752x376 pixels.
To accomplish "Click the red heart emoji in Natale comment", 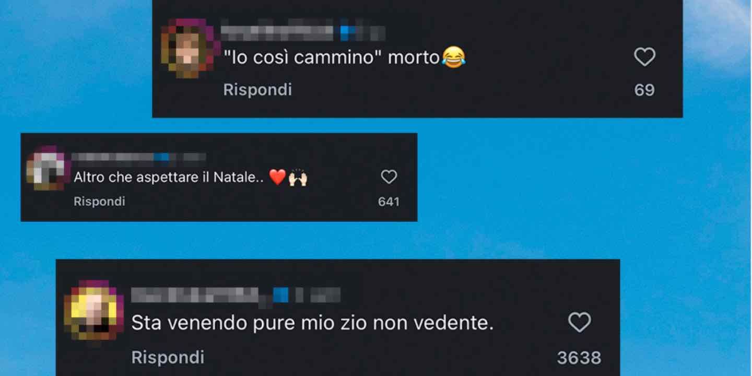I will pyautogui.click(x=277, y=178).
